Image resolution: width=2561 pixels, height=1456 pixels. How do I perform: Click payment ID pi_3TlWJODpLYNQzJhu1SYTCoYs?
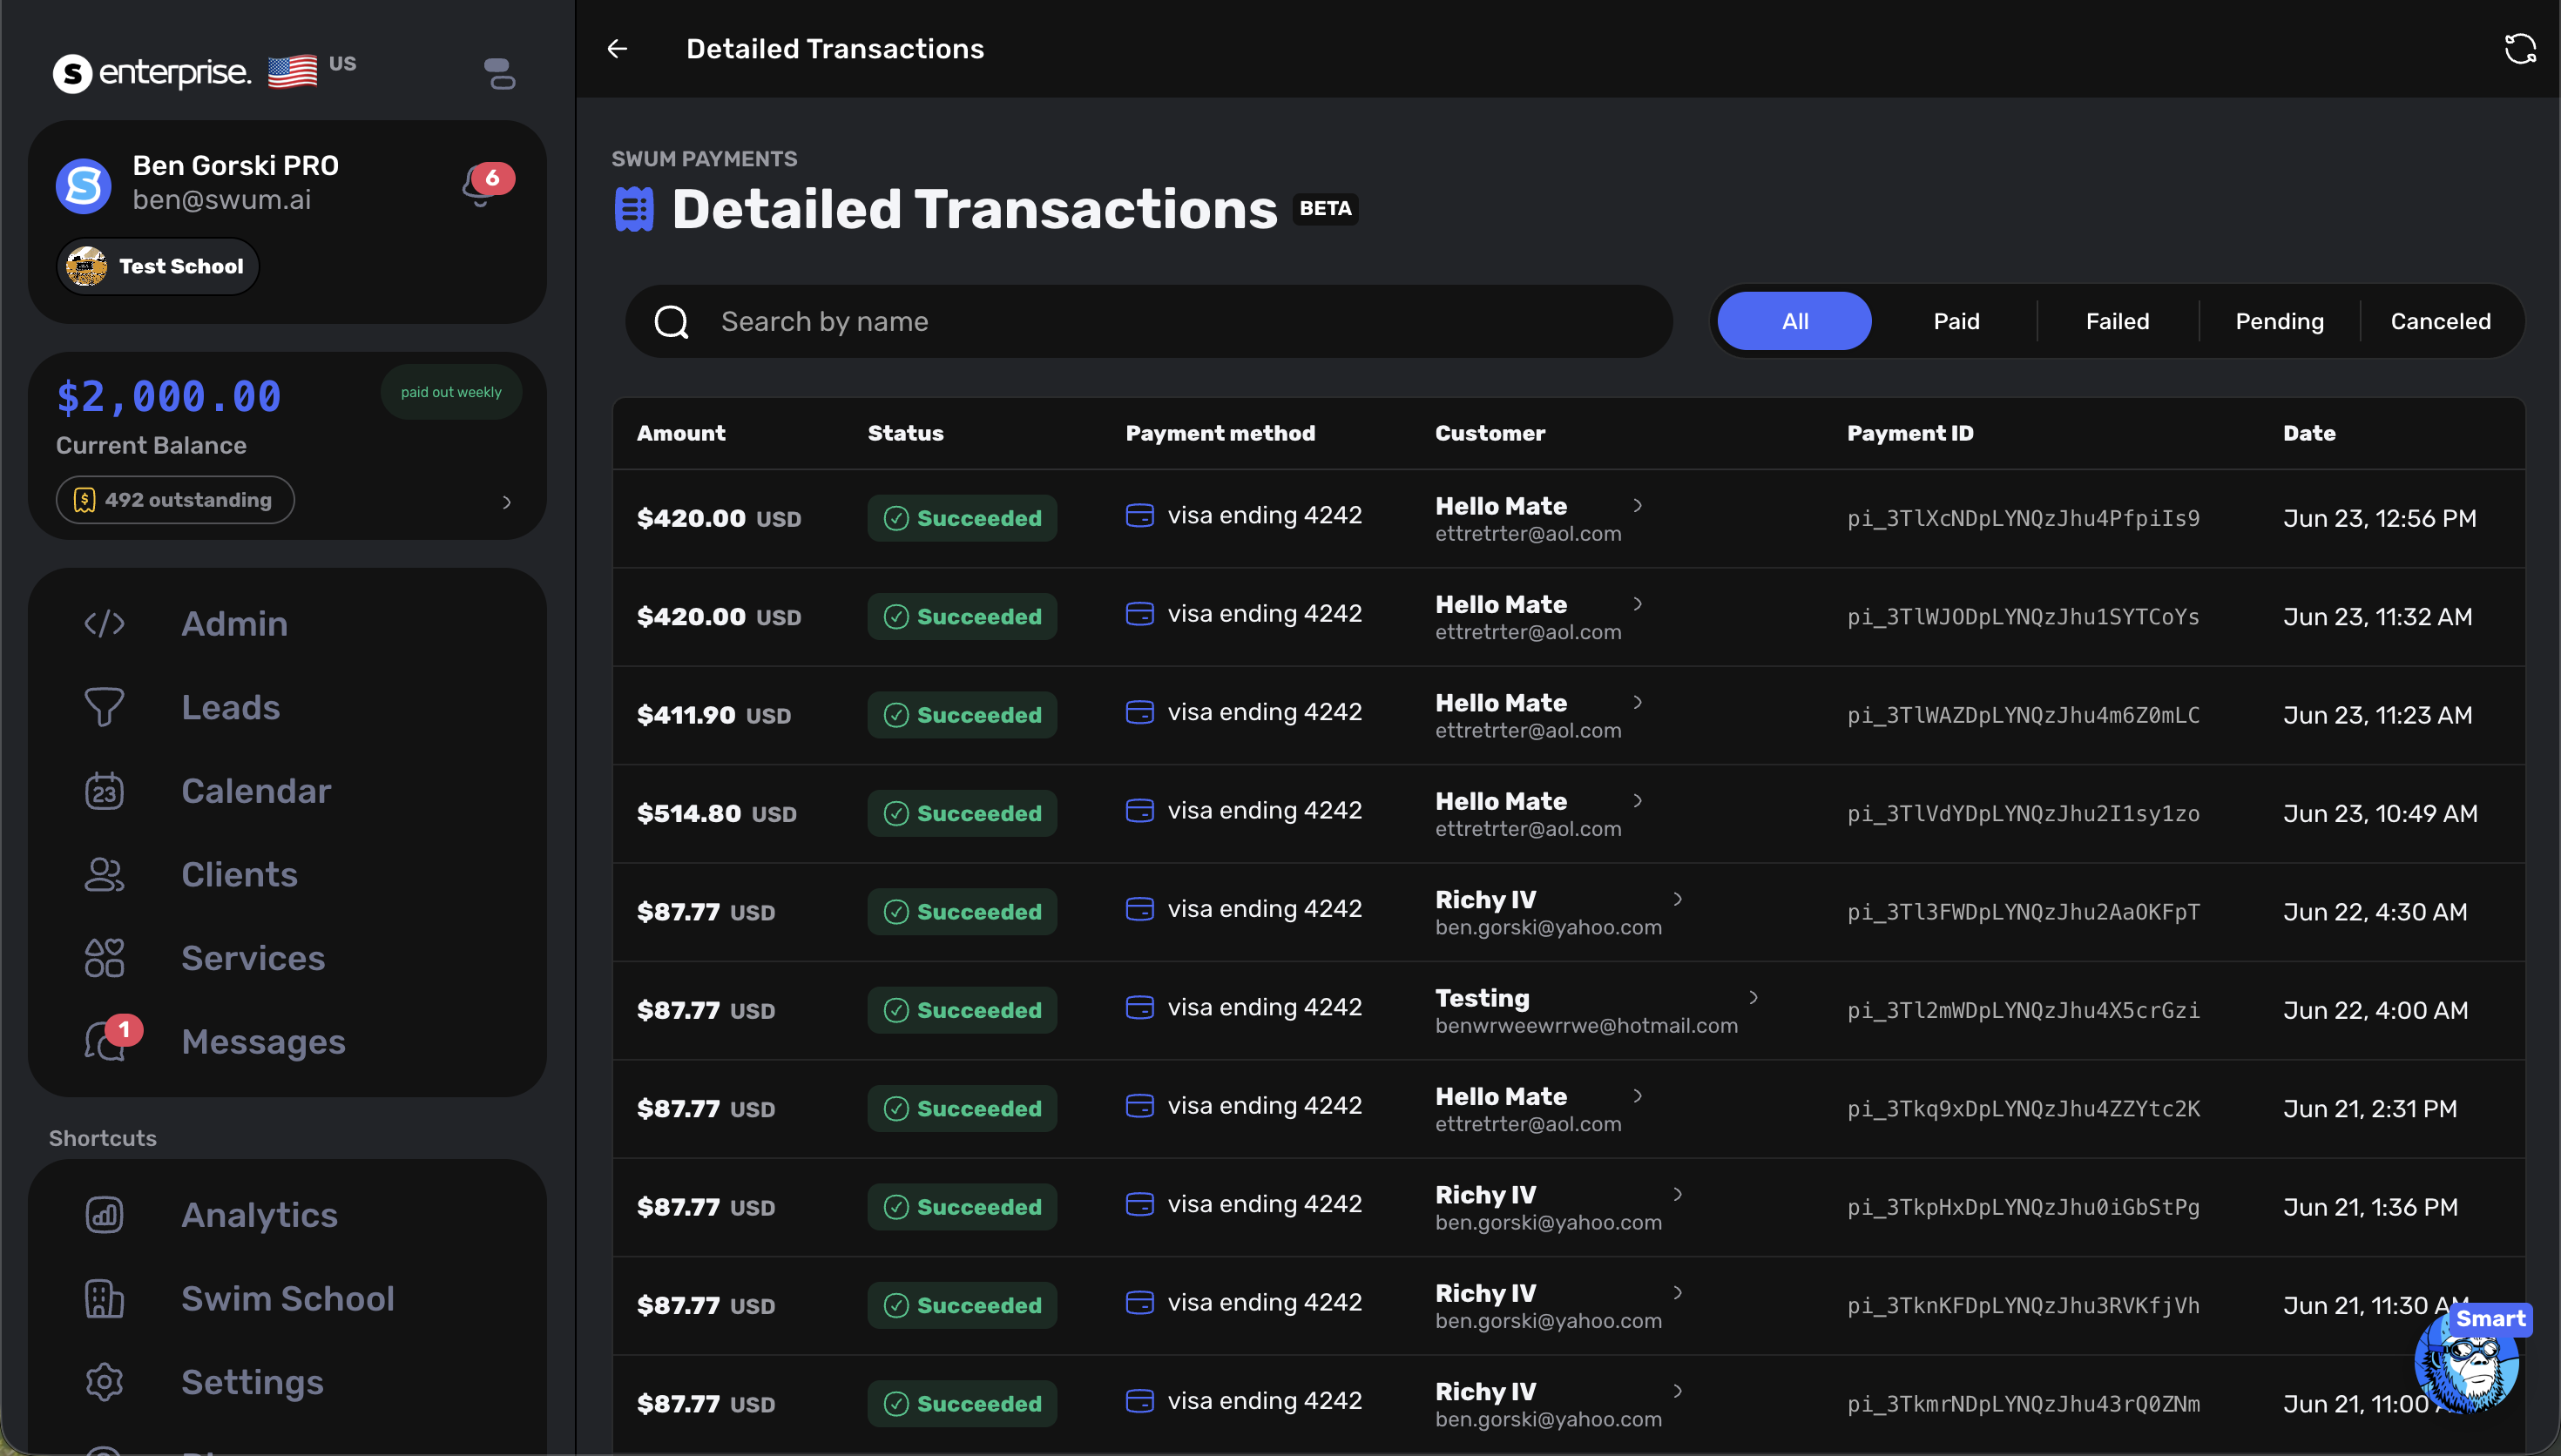click(2023, 616)
